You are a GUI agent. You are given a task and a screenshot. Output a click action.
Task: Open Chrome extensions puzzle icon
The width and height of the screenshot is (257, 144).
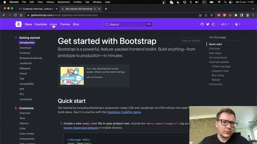coord(236,15)
